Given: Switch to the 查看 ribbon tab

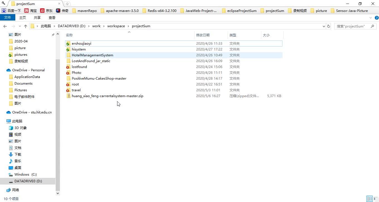Looking at the screenshot, I should 52,17.
